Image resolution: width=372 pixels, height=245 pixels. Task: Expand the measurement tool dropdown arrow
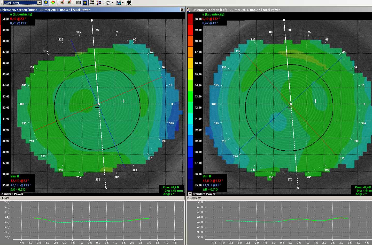pos(123,3)
